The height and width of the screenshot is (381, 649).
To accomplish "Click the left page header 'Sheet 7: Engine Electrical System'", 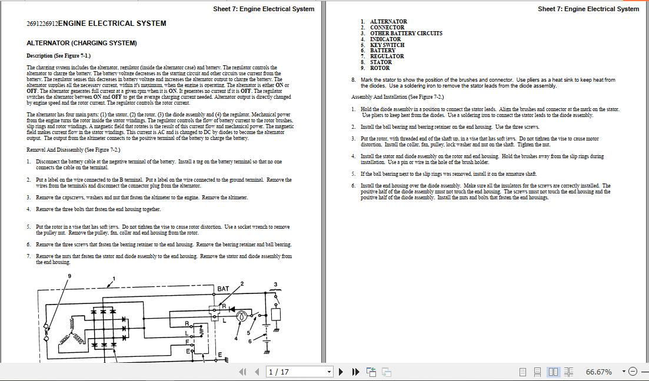I will [x=264, y=9].
